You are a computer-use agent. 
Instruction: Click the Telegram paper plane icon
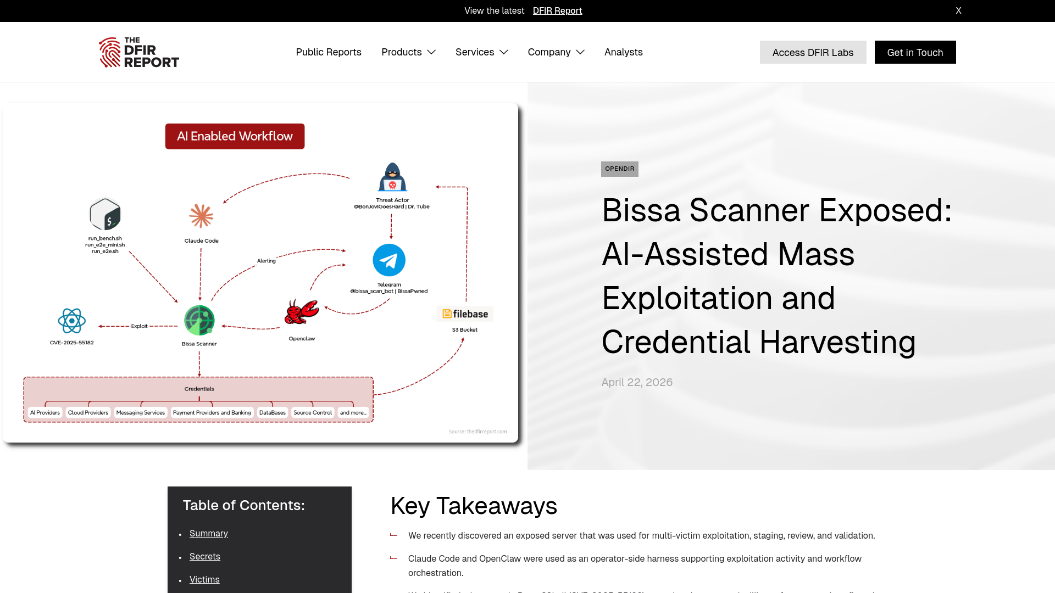coord(389,260)
